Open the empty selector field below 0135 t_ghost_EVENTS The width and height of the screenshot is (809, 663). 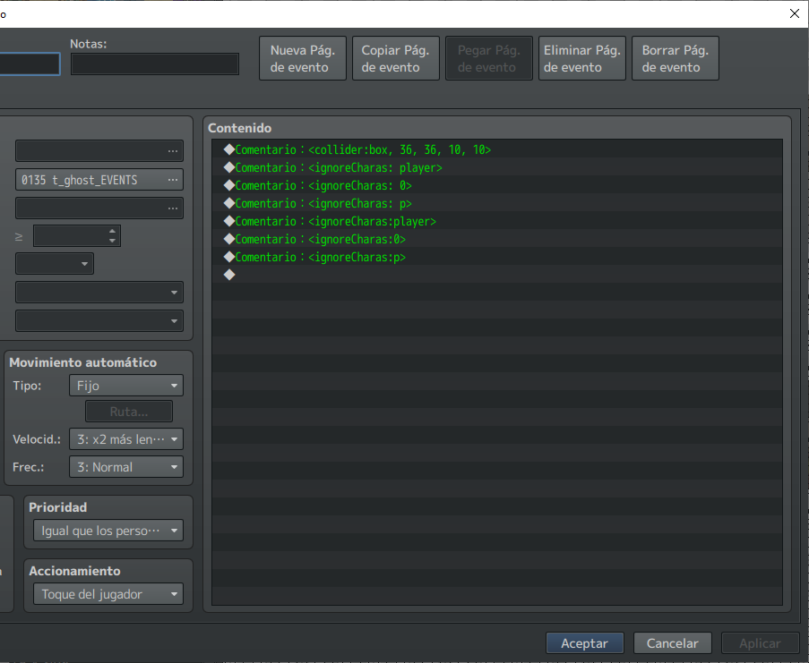click(x=99, y=208)
